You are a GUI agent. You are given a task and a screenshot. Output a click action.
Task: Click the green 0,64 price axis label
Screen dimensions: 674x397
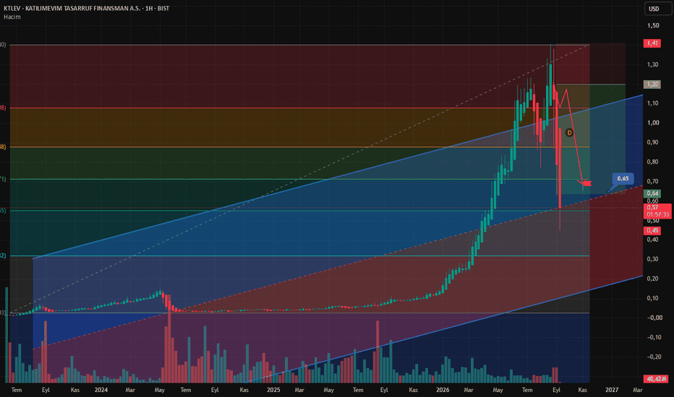point(652,193)
